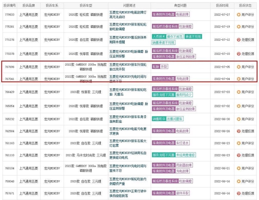Open complaint link 五菱宏光MINIEV新车前轮轮胎吃胎偏磨

128,27
